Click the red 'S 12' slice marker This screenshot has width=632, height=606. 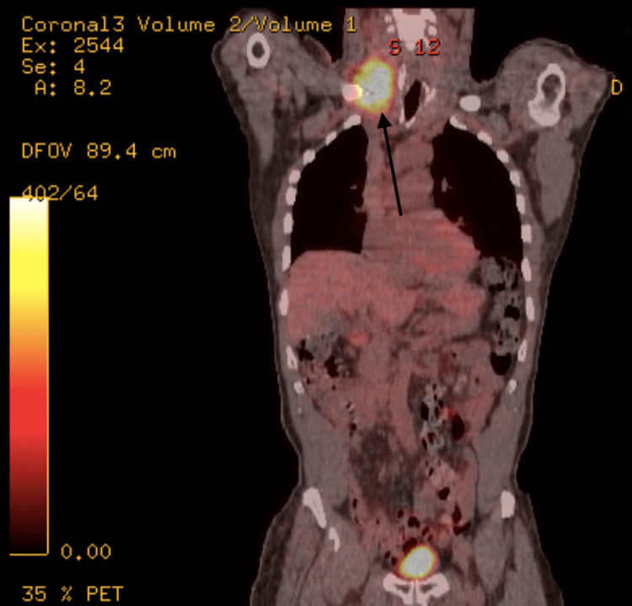tap(415, 47)
